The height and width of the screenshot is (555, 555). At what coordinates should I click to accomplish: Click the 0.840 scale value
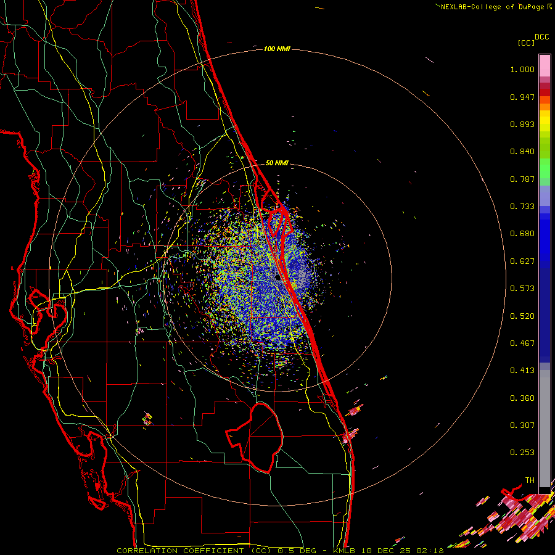click(522, 152)
